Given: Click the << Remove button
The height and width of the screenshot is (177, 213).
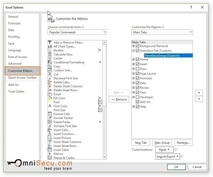Looking at the screenshot, I should (119, 100).
